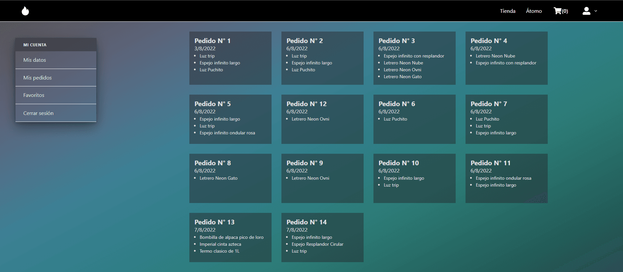623x272 pixels.
Task: Click Espejo Resplandor Cirular in Pedido 14
Action: click(317, 244)
